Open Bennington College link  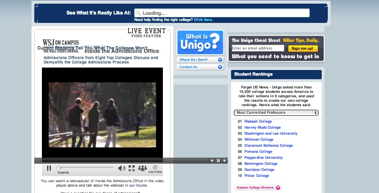pyautogui.click(x=261, y=164)
